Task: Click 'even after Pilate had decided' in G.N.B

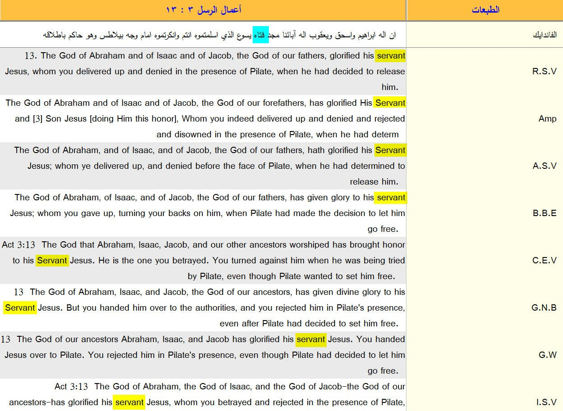Action: click(277, 324)
